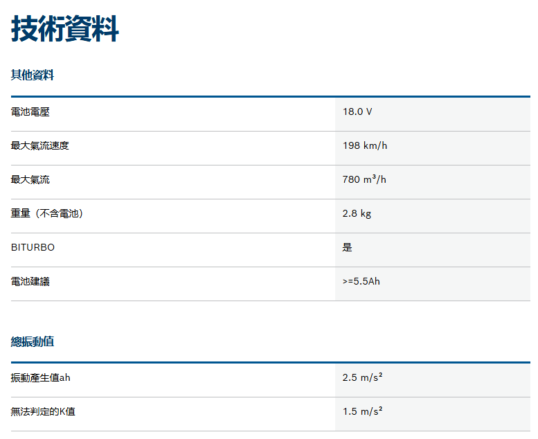538x439 pixels.
Task: Select the 無法判定的K值 label
Action: tap(43, 411)
